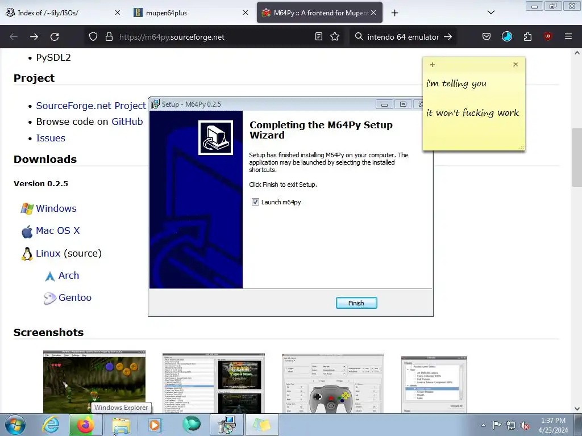Viewport: 582px width, 436px height.
Task: List all tabs with the dropdown chevron
Action: (490, 12)
